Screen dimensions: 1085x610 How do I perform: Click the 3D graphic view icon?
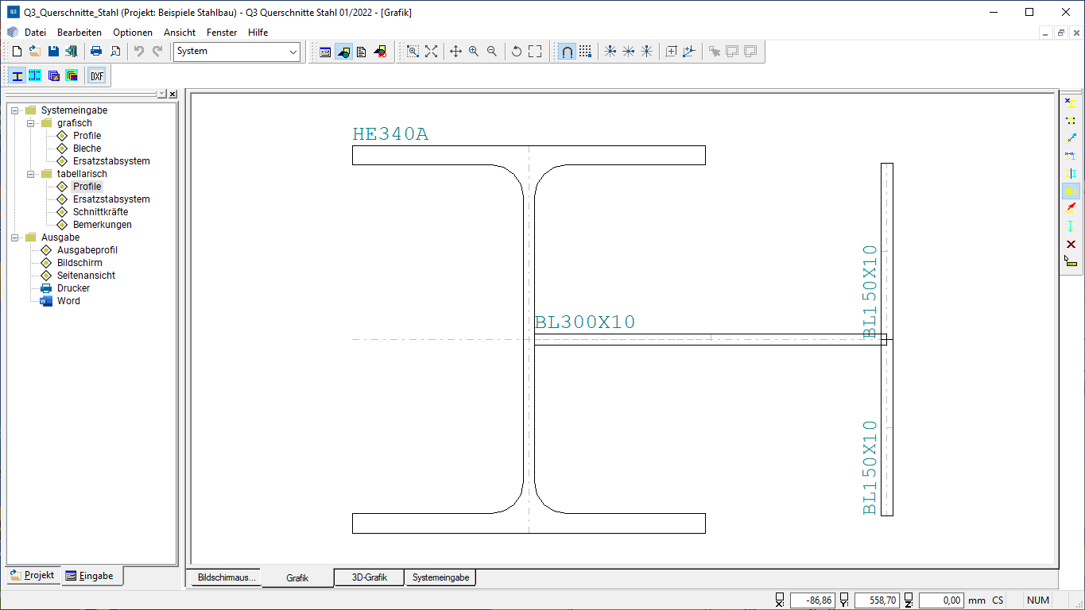[380, 51]
